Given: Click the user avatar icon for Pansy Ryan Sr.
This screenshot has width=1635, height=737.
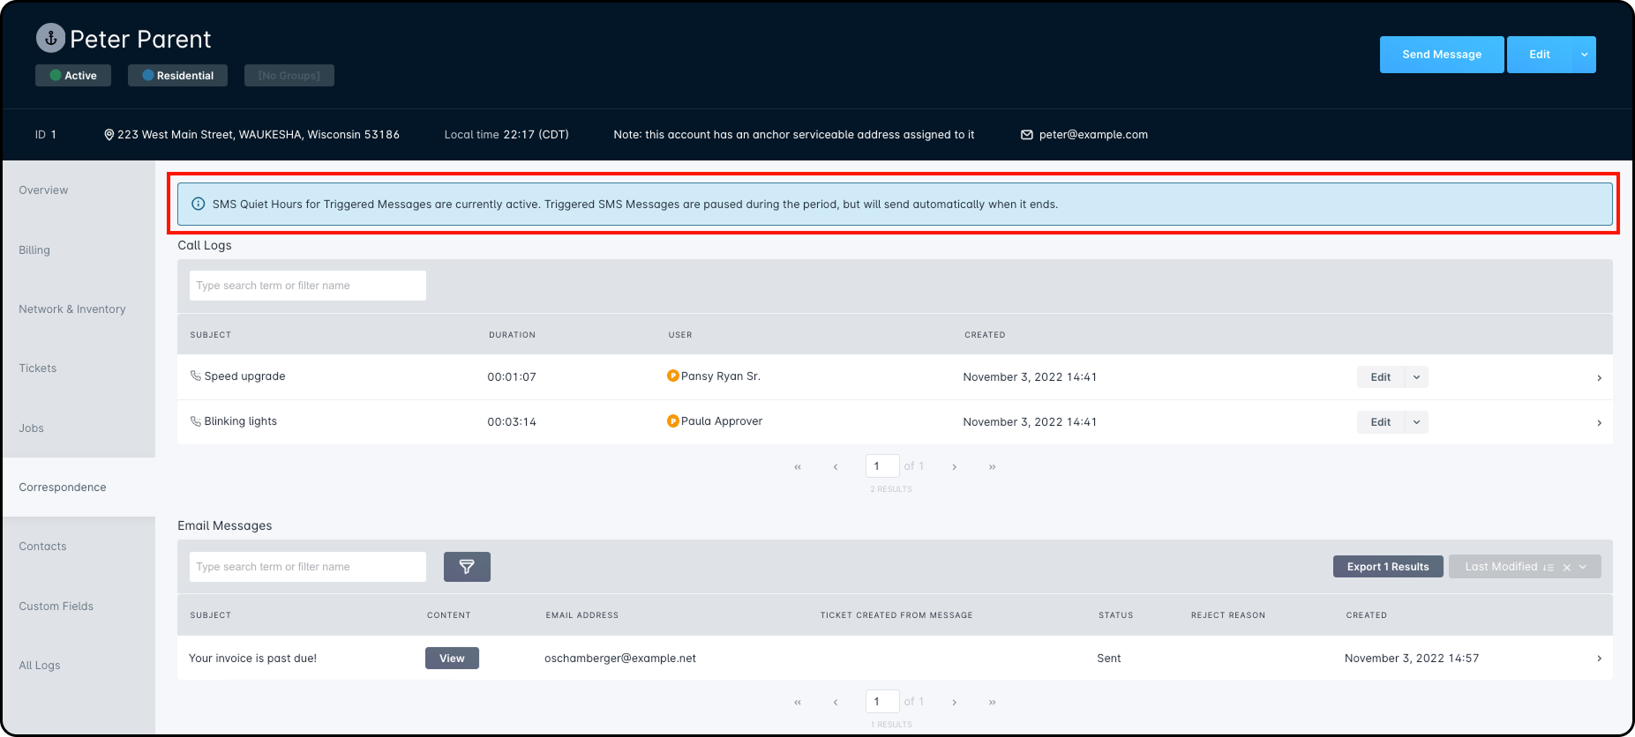Looking at the screenshot, I should (673, 376).
